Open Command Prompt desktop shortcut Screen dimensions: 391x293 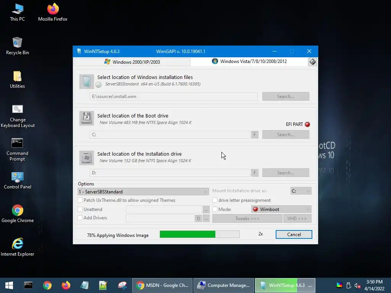coord(17,150)
